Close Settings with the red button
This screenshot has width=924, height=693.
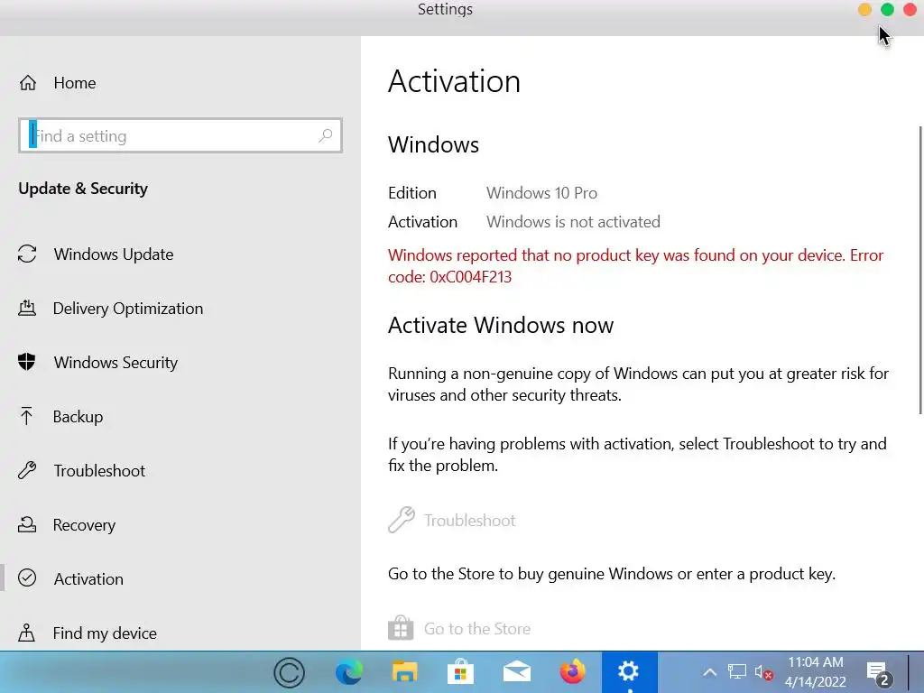[x=910, y=9]
